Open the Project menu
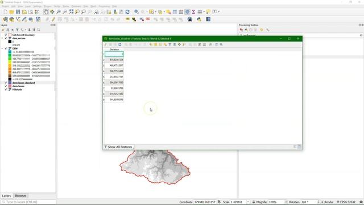 (5, 6)
